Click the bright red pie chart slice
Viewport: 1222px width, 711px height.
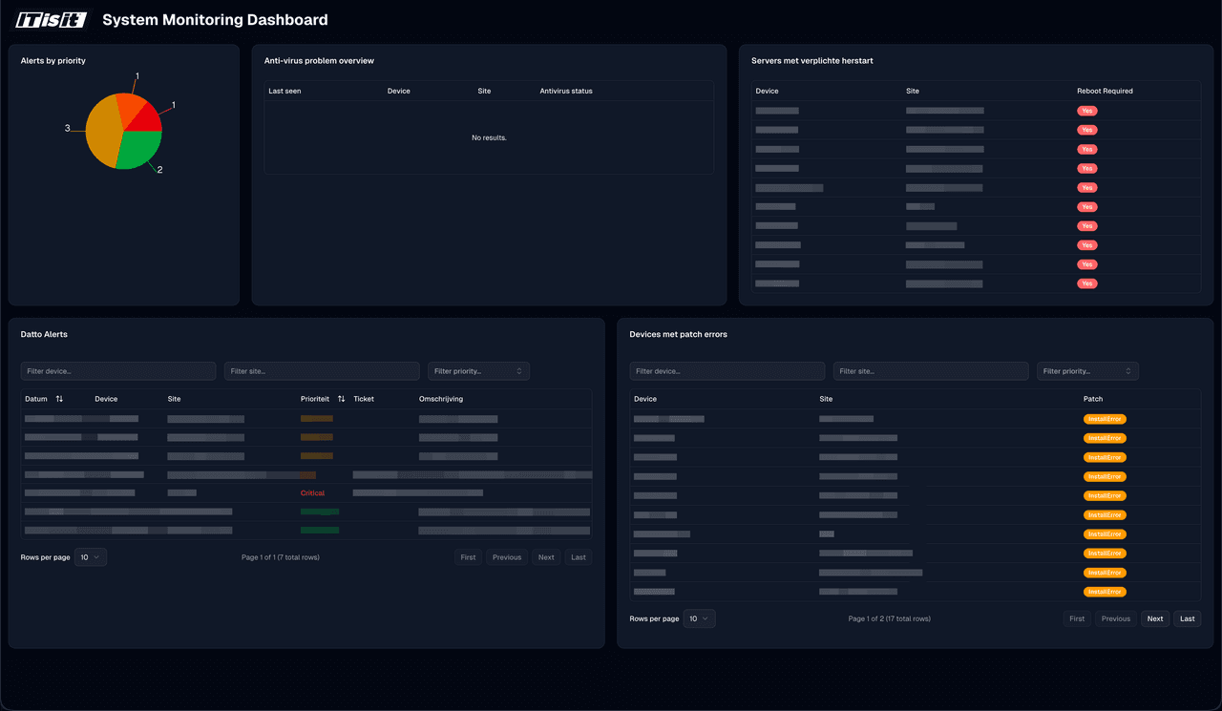point(145,117)
